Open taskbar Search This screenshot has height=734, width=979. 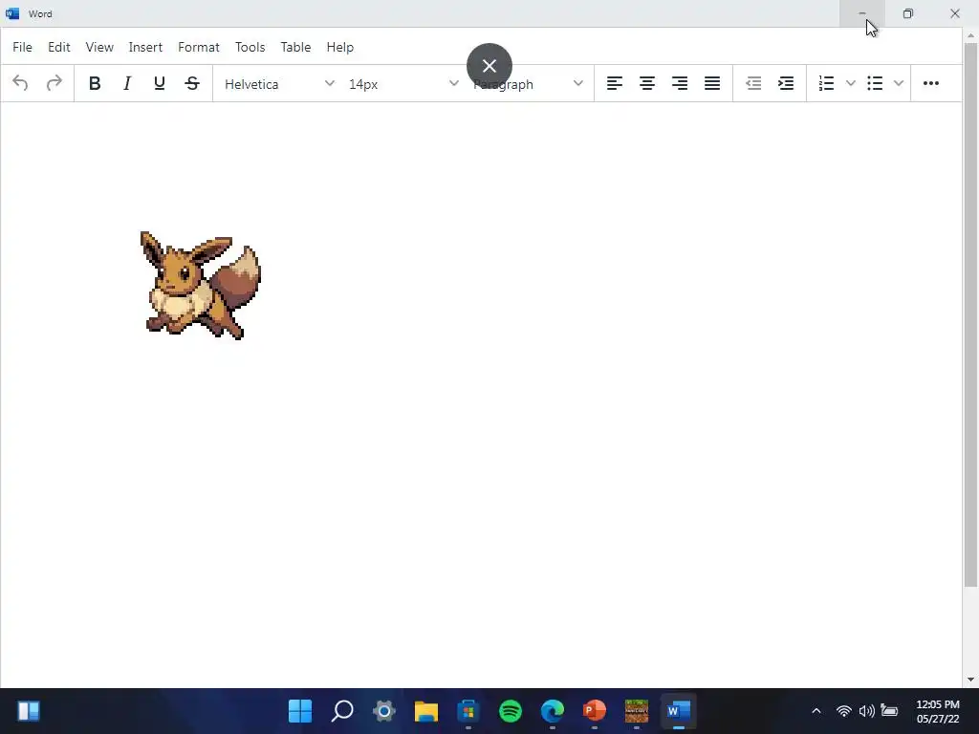[x=342, y=711]
